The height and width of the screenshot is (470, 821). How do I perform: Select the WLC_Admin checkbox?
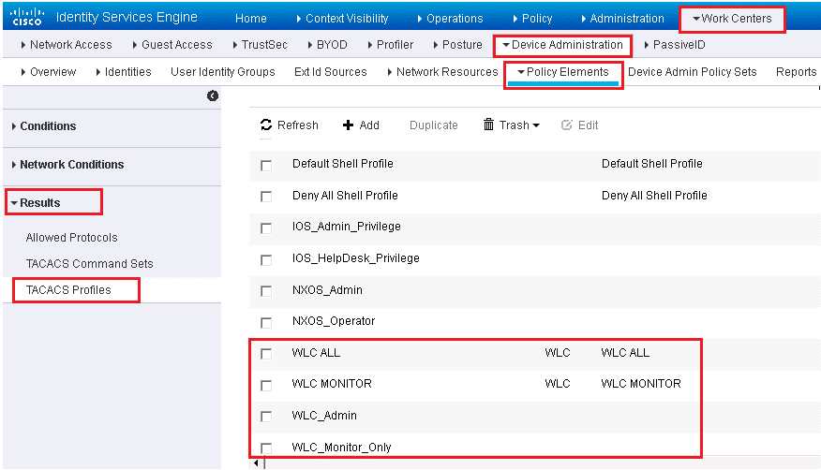tap(266, 417)
